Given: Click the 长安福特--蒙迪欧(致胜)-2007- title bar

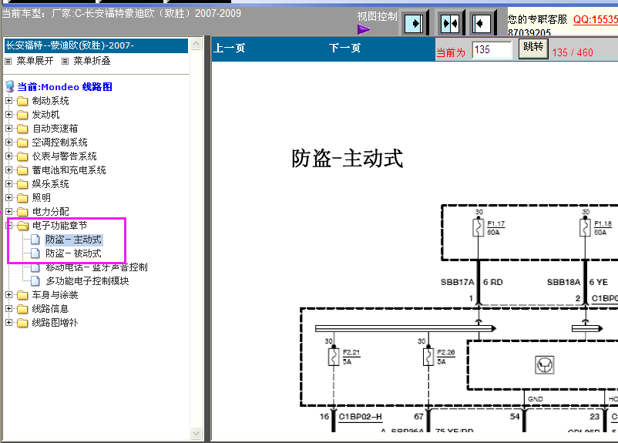Looking at the screenshot, I should [96, 45].
